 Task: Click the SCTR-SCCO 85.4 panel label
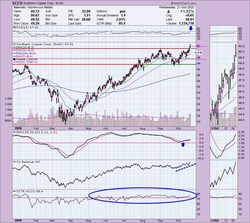coord(28,191)
